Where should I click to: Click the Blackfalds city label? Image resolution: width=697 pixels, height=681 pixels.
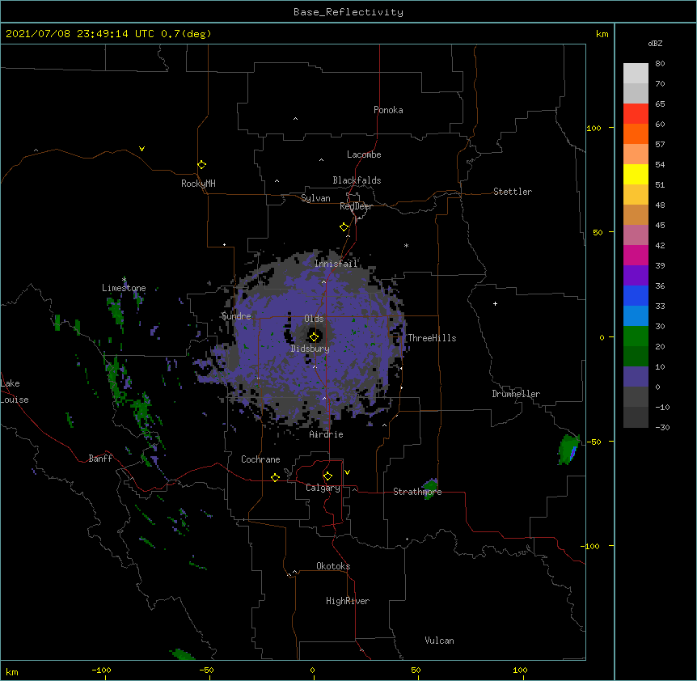[357, 180]
